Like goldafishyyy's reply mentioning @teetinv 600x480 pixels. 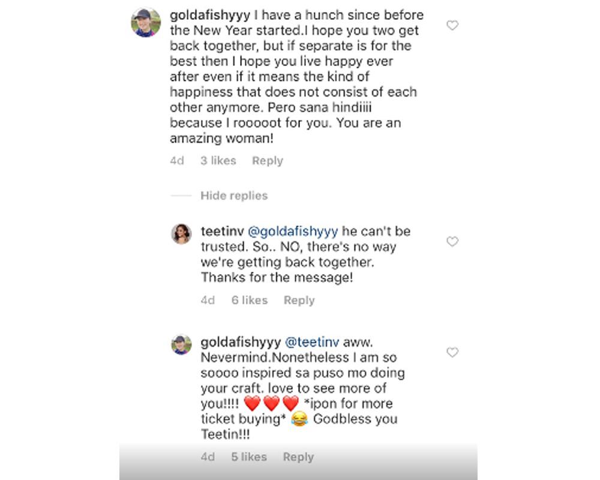(453, 352)
